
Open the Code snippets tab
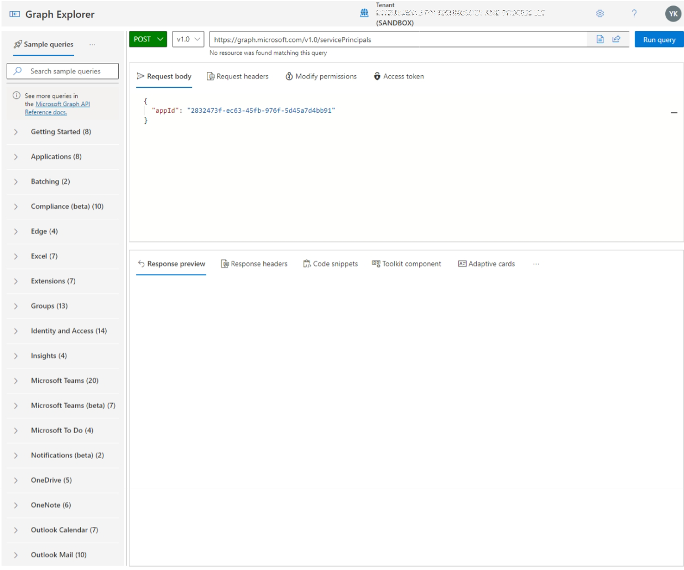[331, 264]
